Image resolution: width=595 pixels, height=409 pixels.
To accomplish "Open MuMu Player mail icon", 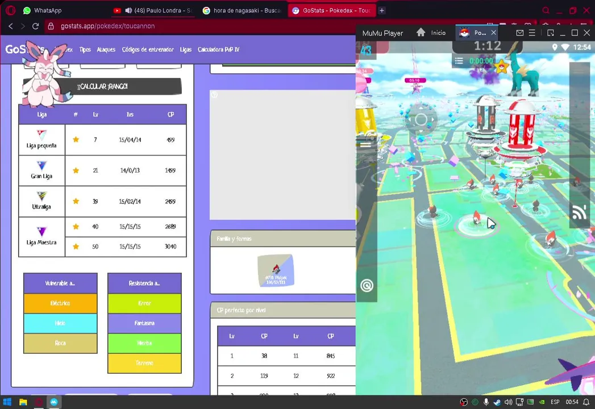I will tap(520, 33).
